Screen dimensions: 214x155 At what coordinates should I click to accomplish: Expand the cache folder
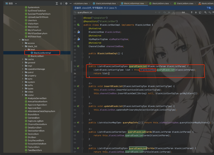click(23, 59)
